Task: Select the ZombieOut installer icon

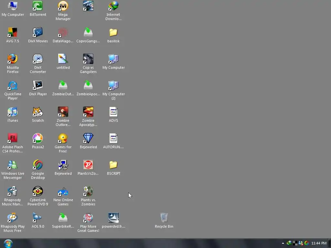Action: pyautogui.click(x=63, y=88)
